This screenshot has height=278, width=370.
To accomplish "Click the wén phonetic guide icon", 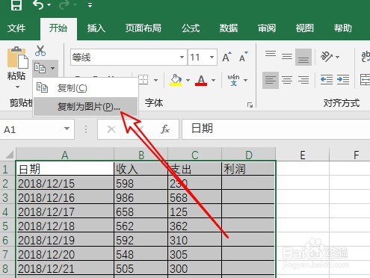I will click(233, 80).
